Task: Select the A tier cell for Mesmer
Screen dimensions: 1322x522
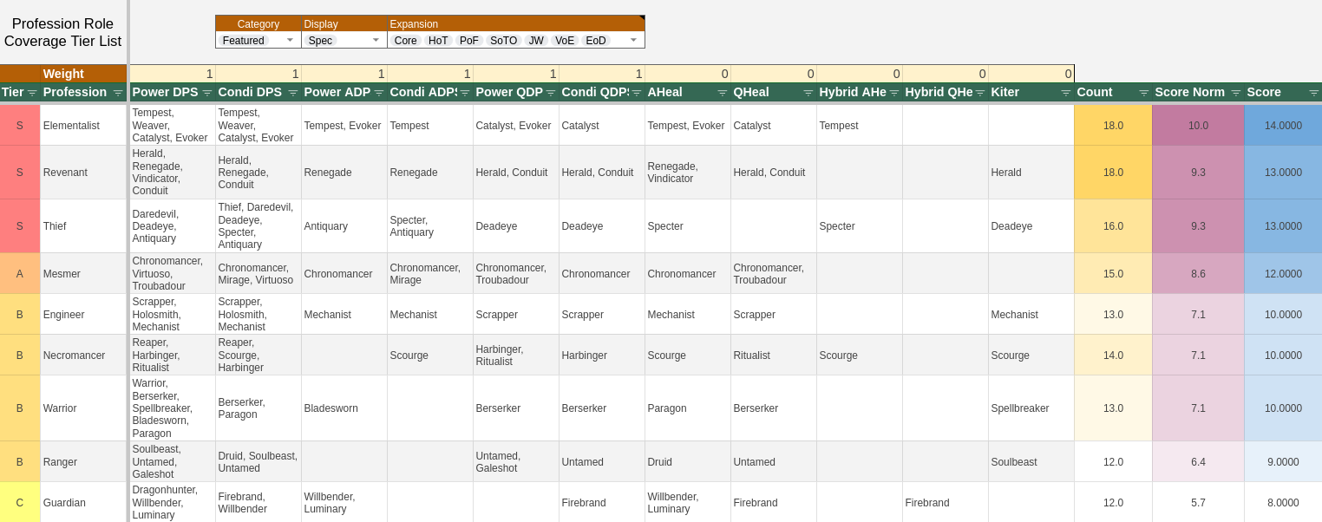Action: 20,274
